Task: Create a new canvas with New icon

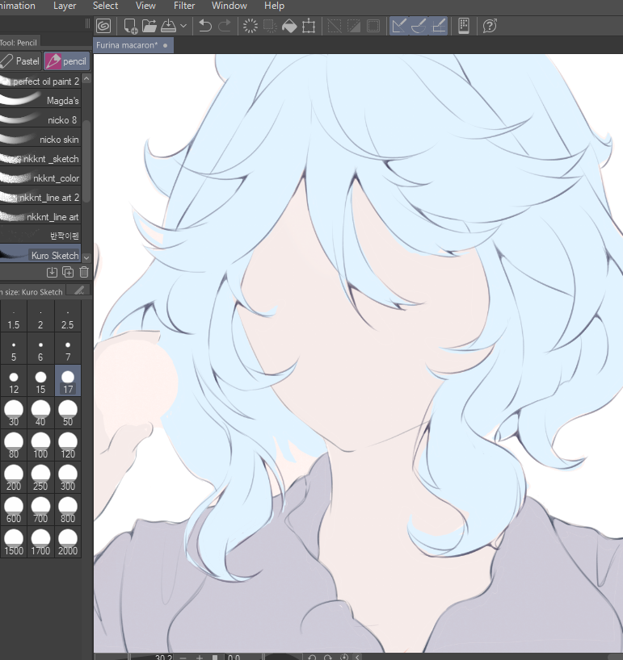Action: tap(130, 26)
